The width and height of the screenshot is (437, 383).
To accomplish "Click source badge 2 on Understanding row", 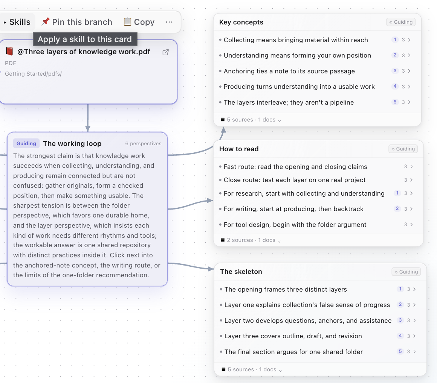I will (x=395, y=55).
